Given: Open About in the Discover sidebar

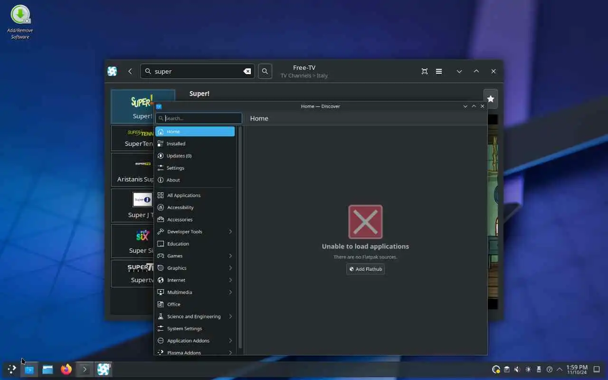Looking at the screenshot, I should [x=195, y=180].
